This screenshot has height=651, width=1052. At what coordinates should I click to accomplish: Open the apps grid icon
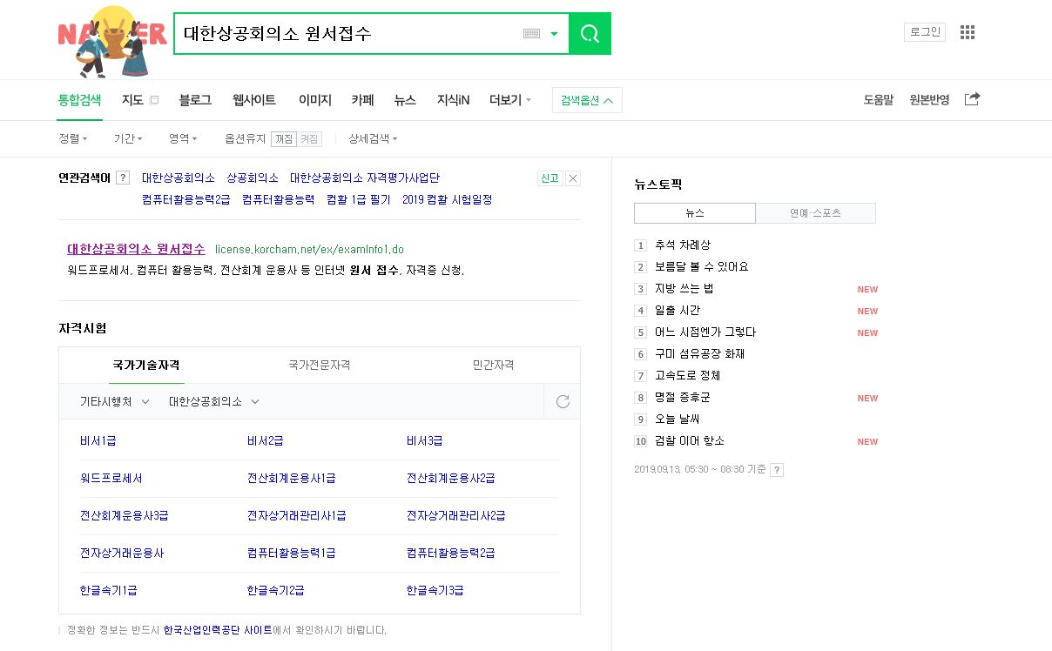coord(968,32)
